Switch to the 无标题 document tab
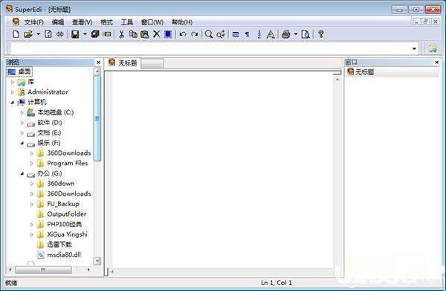The height and width of the screenshot is (291, 446). (123, 63)
